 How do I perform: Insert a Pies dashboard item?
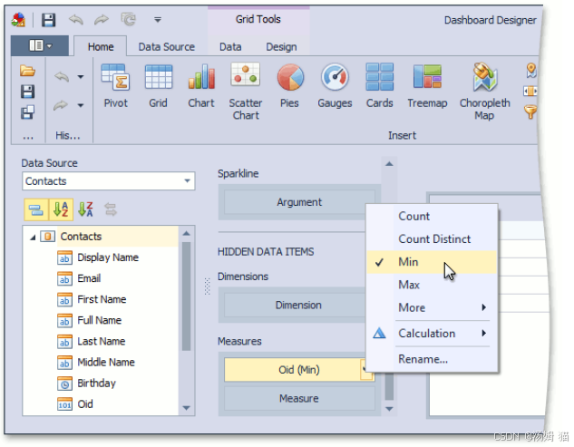289,86
